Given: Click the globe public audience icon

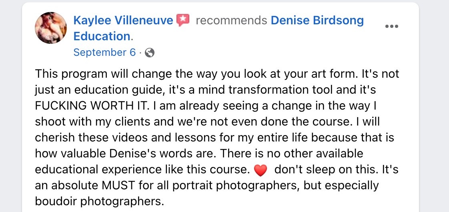Looking at the screenshot, I should (x=149, y=53).
